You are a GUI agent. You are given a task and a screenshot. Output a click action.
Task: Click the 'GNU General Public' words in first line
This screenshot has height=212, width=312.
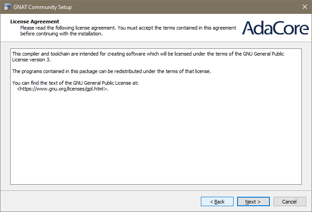(264, 54)
